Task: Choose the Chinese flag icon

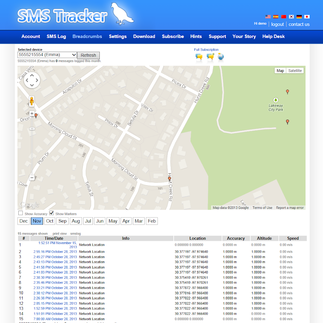Action: point(284,17)
